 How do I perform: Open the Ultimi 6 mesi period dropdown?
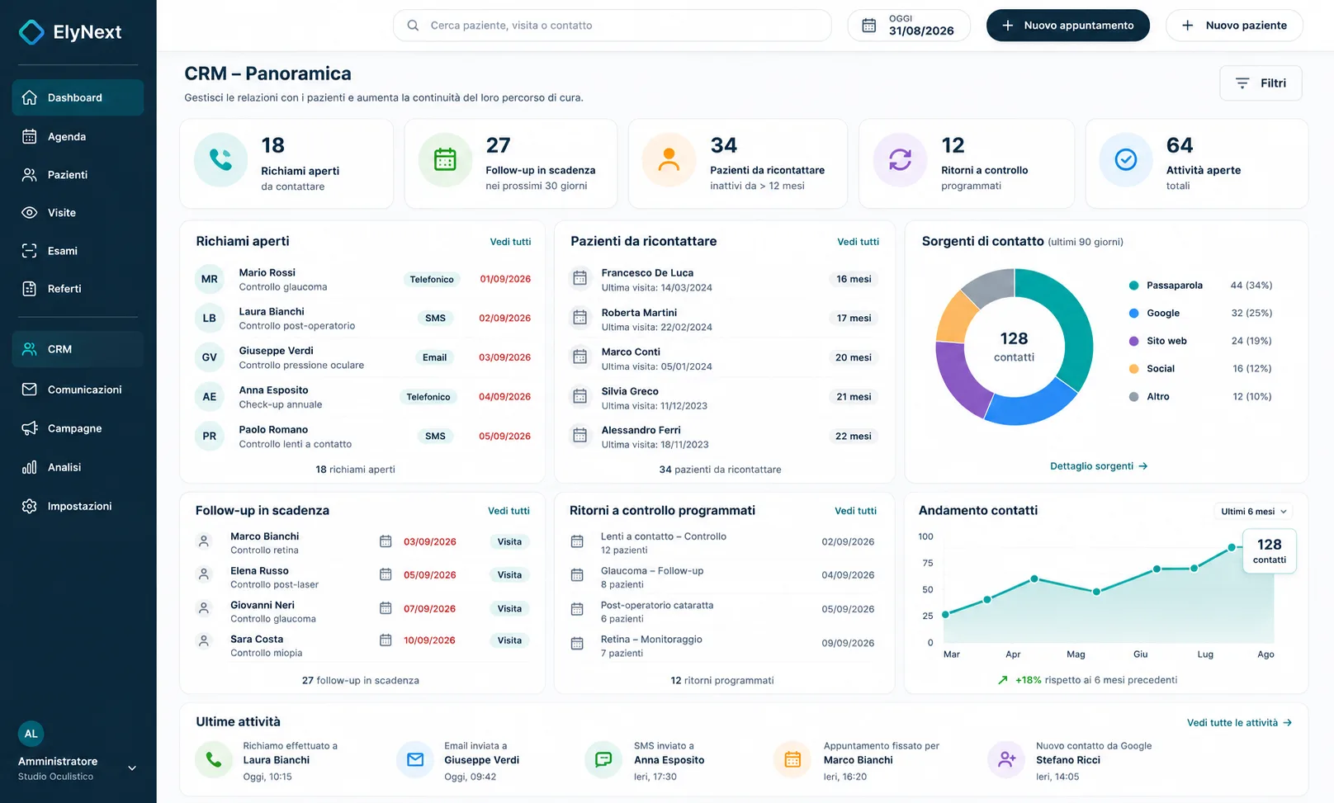click(1253, 512)
